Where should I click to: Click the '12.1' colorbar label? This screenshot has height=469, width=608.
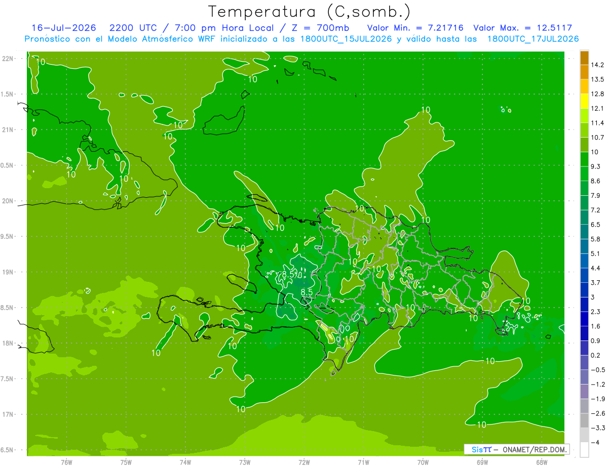597,108
